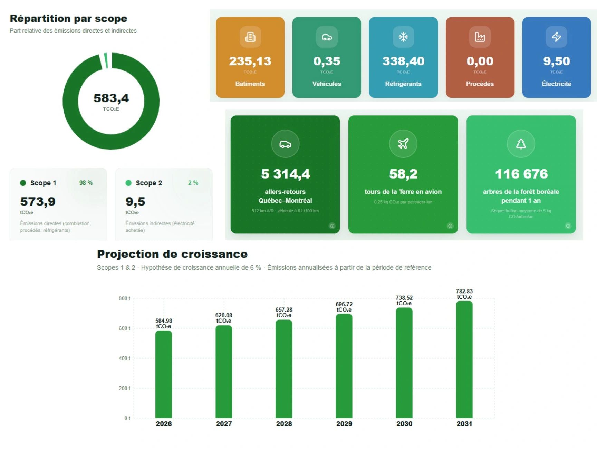Click the 98 % badge
Screen dimensions: 597x449
click(86, 183)
